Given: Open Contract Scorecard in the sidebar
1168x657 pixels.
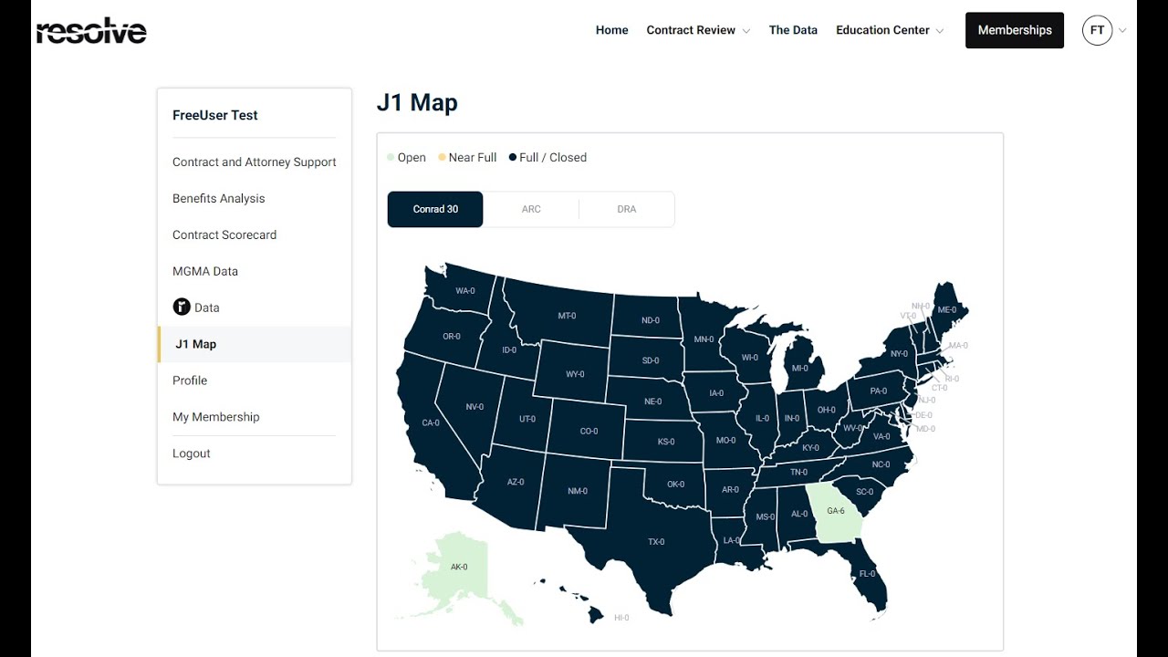Looking at the screenshot, I should coord(224,235).
